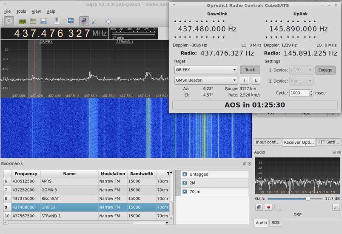Open the Tools menu
The image size is (342, 234).
[x=21, y=11]
